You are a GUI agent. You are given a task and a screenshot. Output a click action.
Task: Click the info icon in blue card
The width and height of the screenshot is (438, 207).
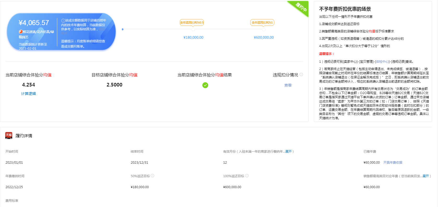coord(63,20)
